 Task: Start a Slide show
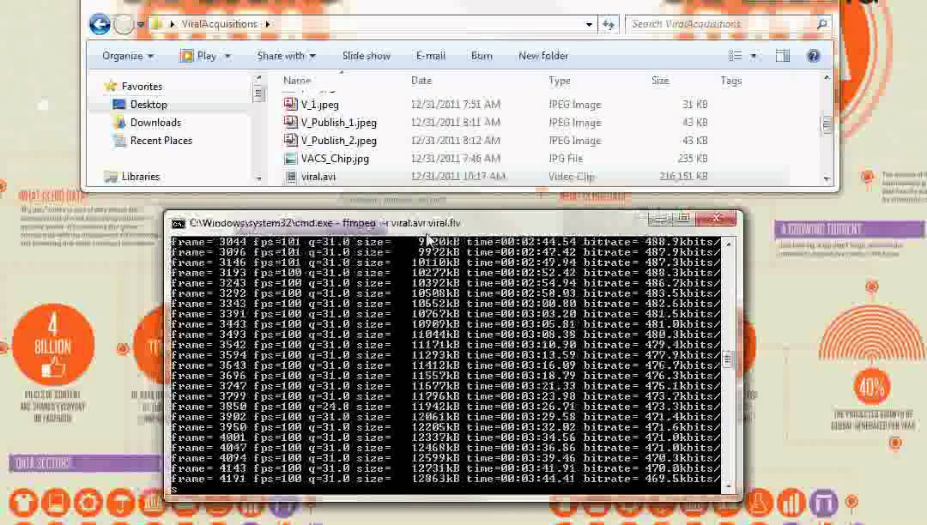click(366, 56)
